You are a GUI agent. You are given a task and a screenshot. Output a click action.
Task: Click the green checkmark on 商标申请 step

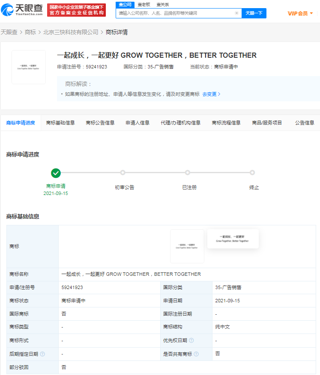coord(56,173)
